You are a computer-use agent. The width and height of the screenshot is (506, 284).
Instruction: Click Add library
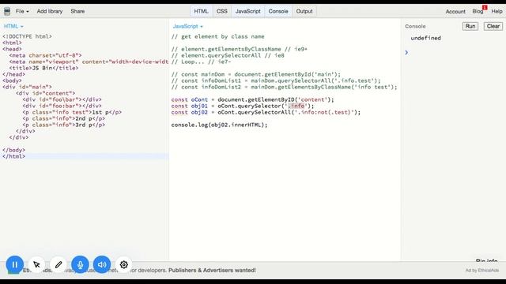pyautogui.click(x=50, y=11)
